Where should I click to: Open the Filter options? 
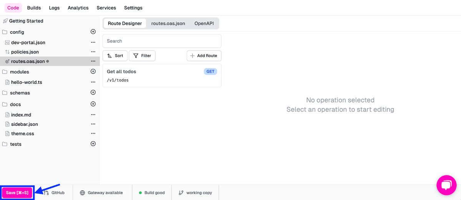coord(142,56)
